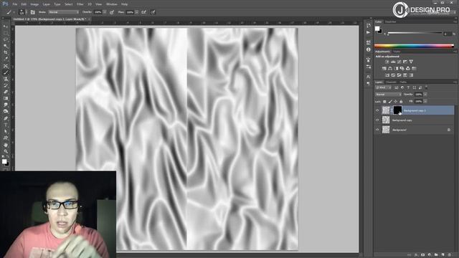This screenshot has height=258, width=459.
Task: Open the layer Fill arrow
Action: pyautogui.click(x=425, y=102)
